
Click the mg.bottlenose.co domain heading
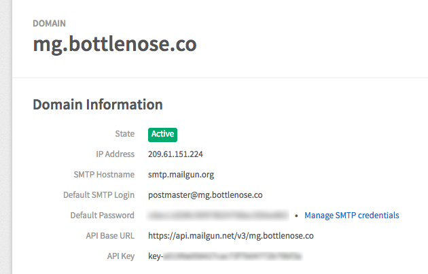(115, 44)
